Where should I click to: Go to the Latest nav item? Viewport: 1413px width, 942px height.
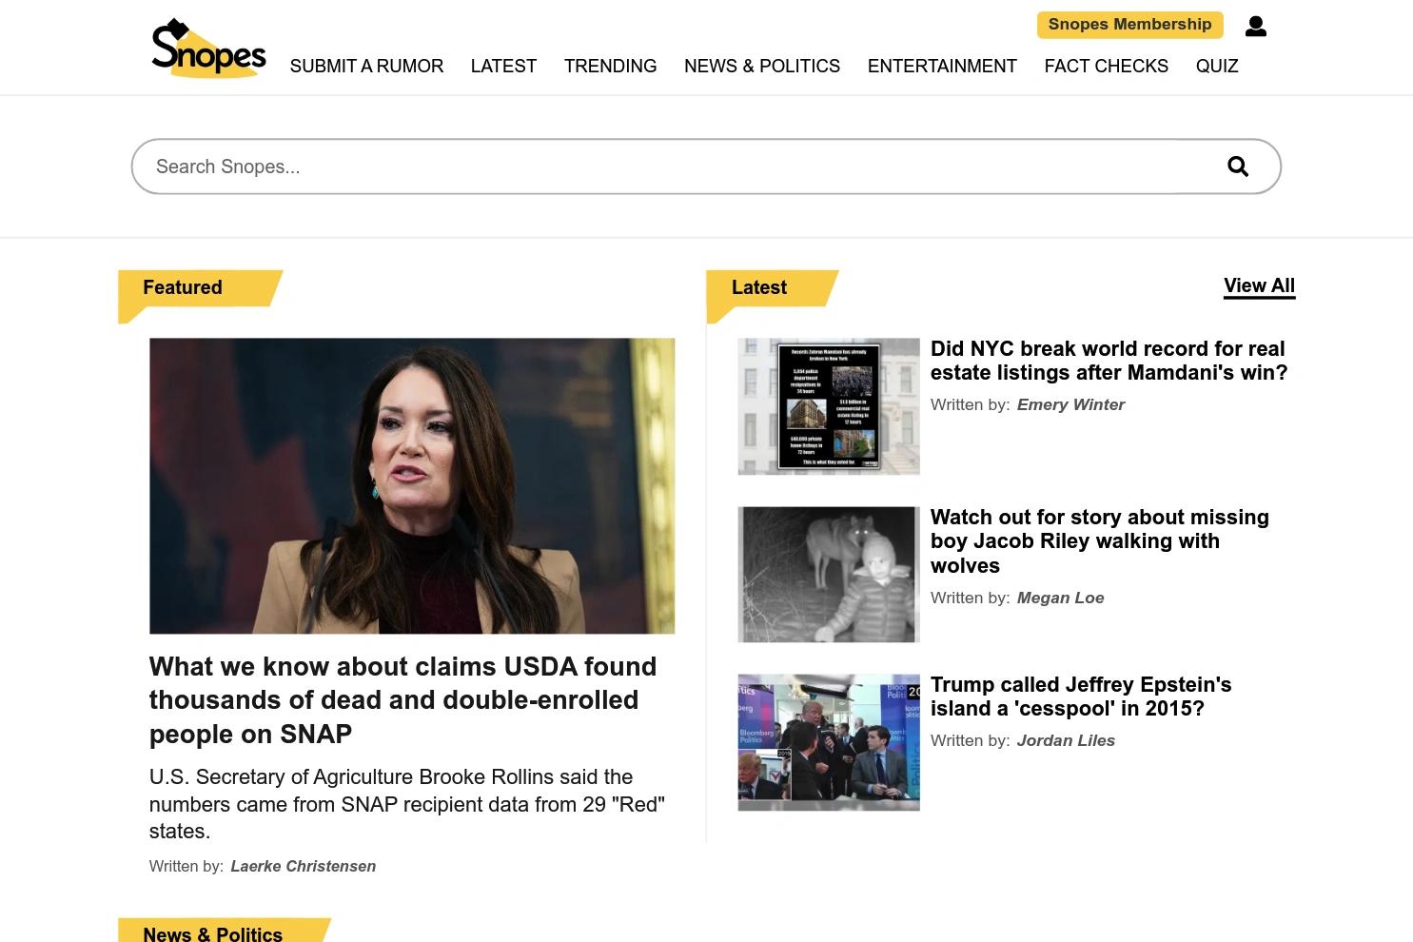pos(503,66)
